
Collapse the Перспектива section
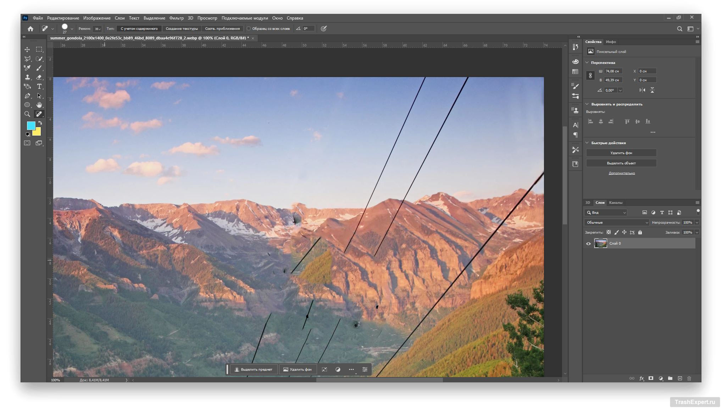[x=587, y=62]
